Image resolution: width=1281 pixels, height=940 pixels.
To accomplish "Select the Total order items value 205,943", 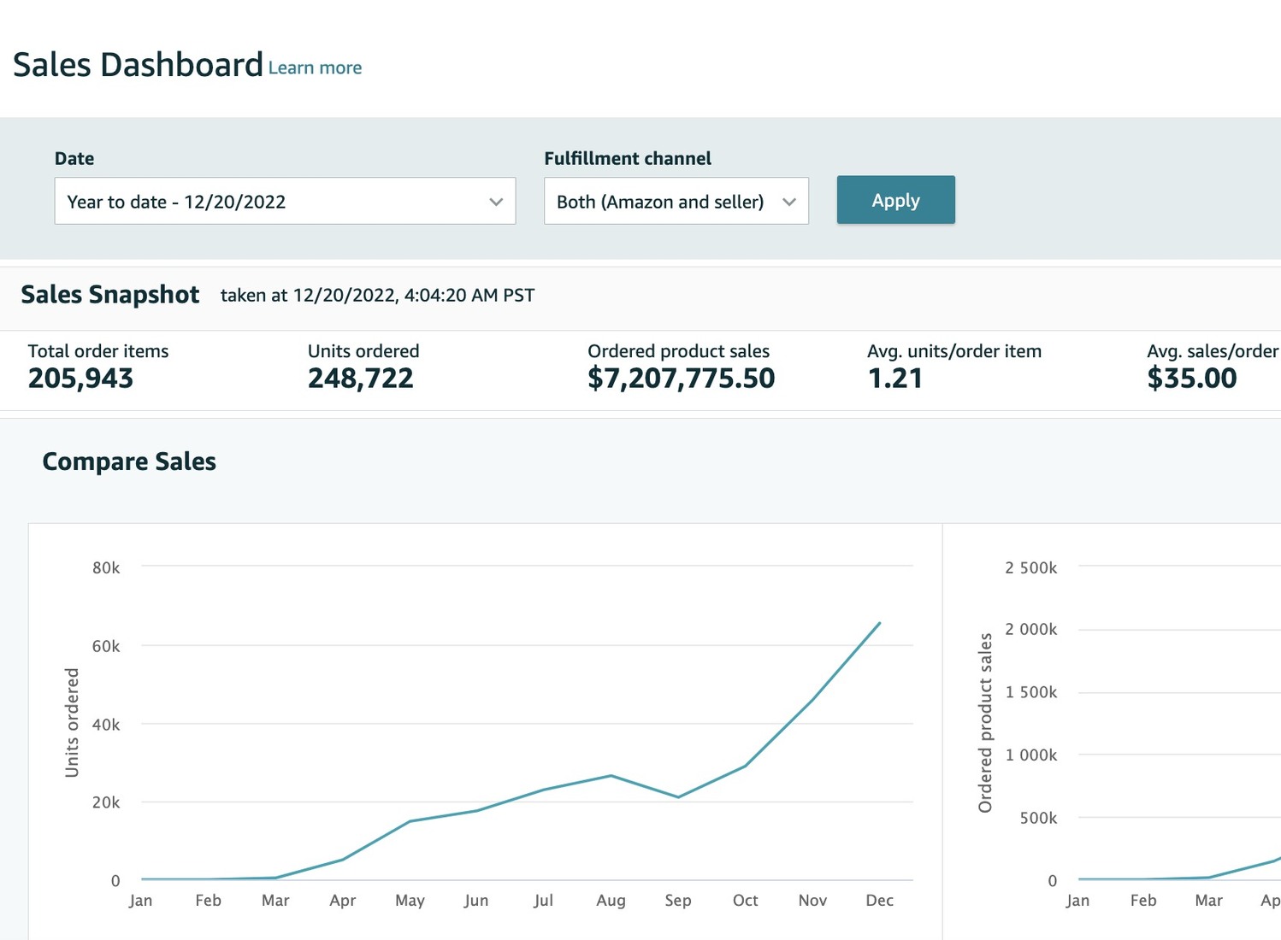I will (80, 378).
